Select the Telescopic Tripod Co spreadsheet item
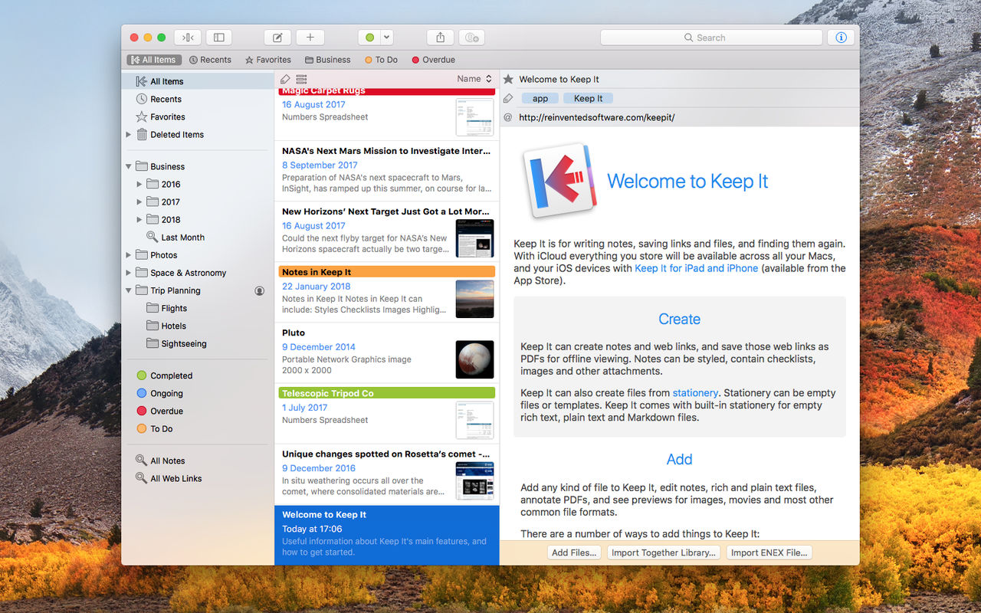Screen dimensions: 981x613 tap(387, 413)
